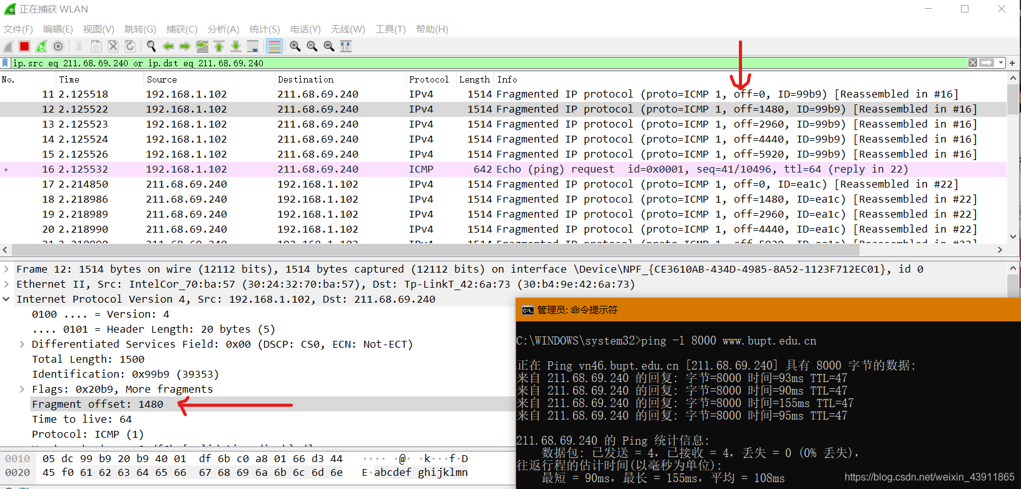Click the start capture shark fin icon

click(x=8, y=46)
